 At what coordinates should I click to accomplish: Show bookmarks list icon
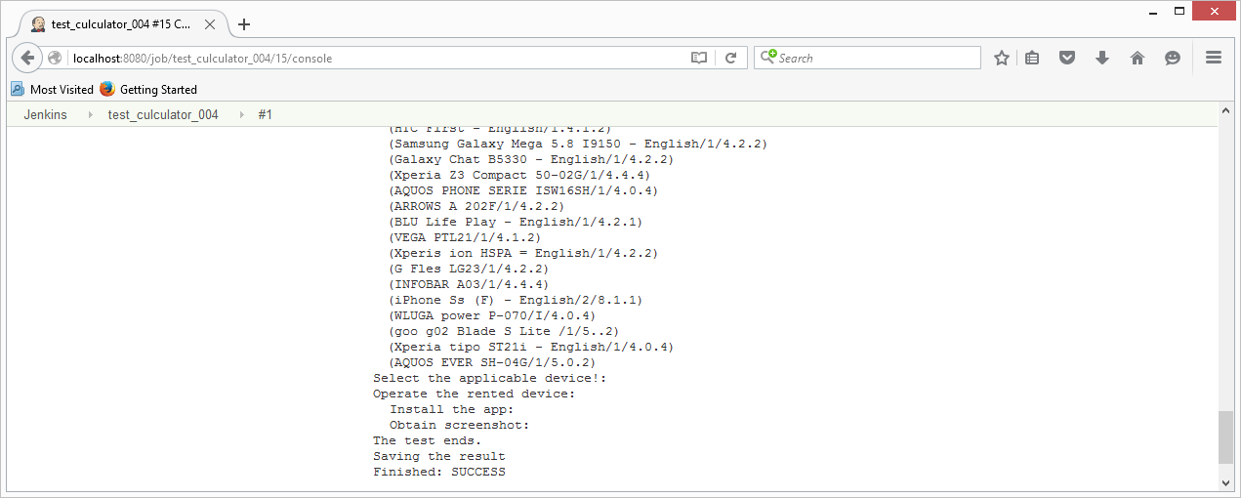(1033, 58)
